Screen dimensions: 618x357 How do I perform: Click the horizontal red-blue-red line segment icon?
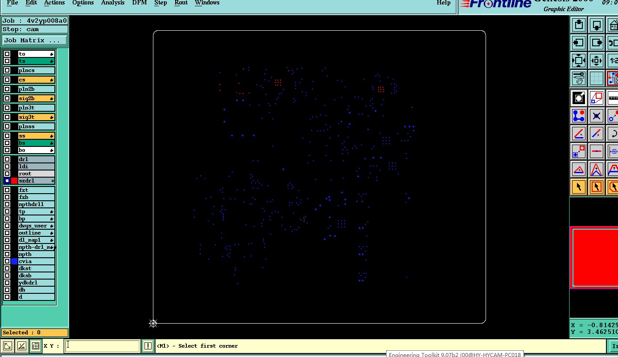point(597,151)
